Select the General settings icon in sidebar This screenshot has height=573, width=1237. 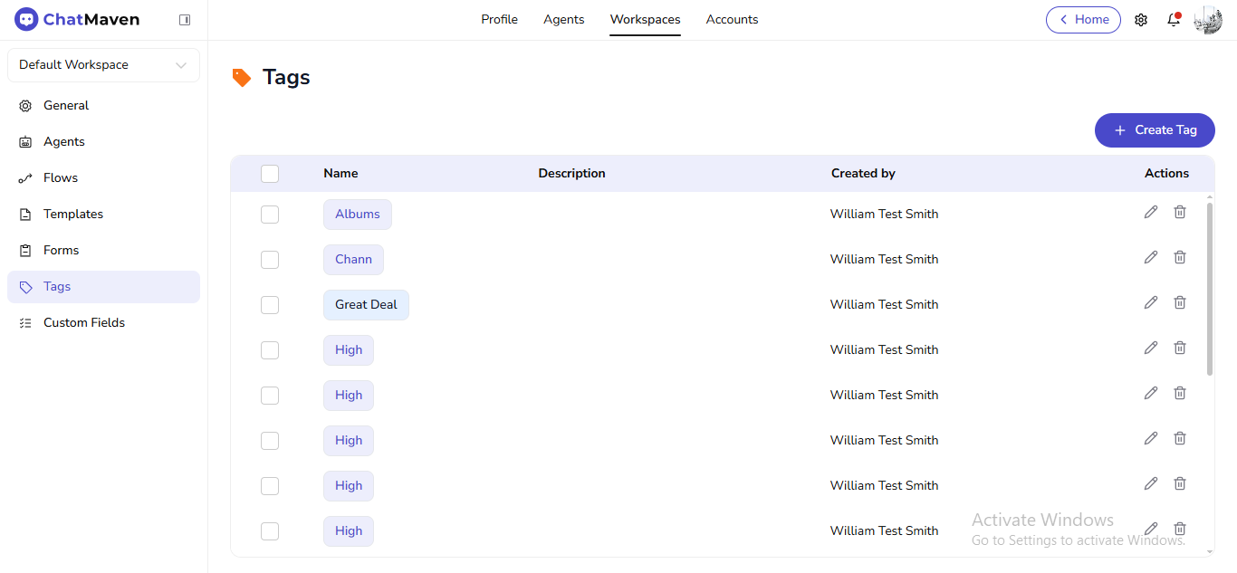(26, 105)
